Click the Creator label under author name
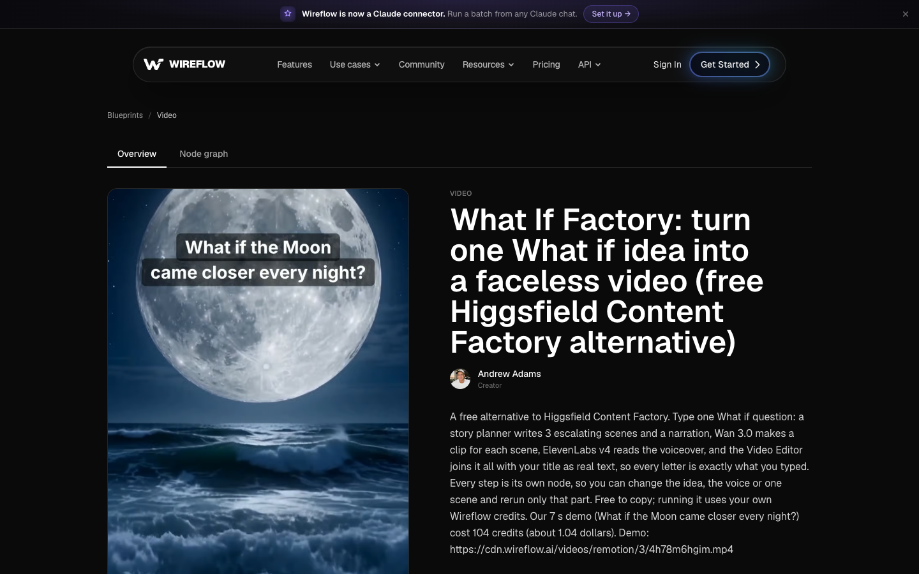The width and height of the screenshot is (919, 574). (489, 385)
